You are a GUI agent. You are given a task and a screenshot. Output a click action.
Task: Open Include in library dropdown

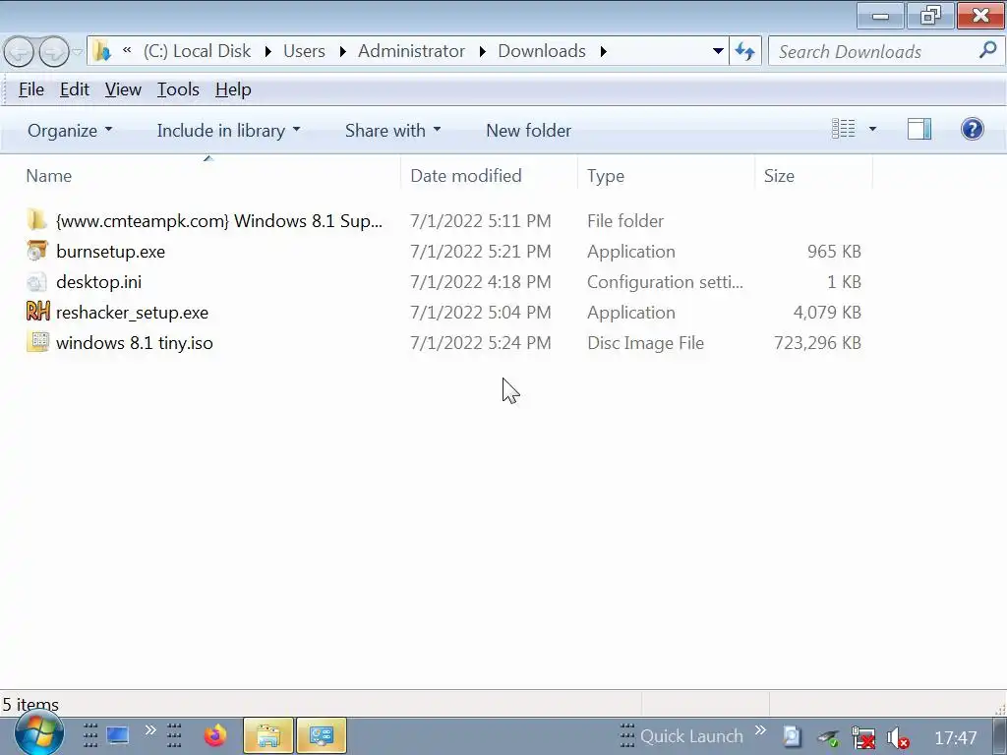tap(228, 131)
